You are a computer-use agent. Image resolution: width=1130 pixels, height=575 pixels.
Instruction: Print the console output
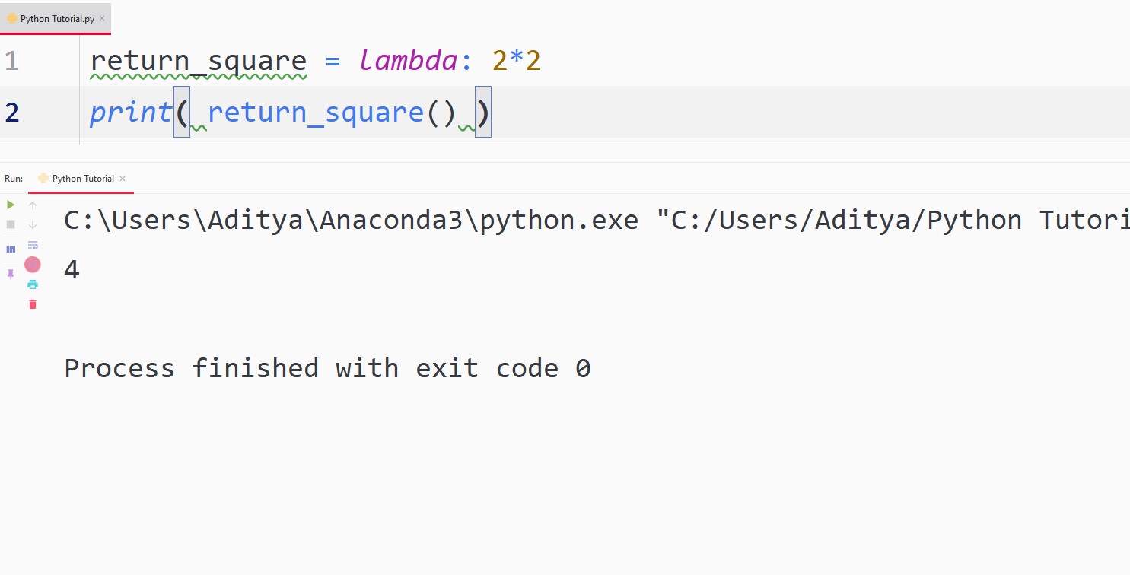(x=32, y=284)
